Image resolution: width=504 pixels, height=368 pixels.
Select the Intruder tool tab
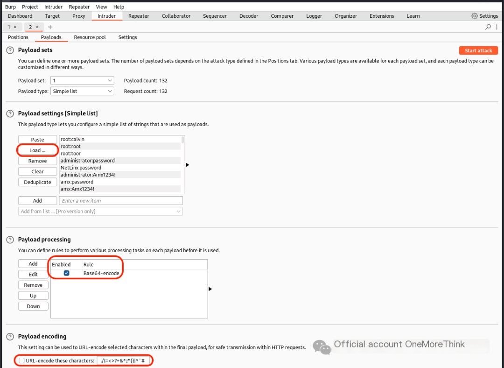(107, 16)
